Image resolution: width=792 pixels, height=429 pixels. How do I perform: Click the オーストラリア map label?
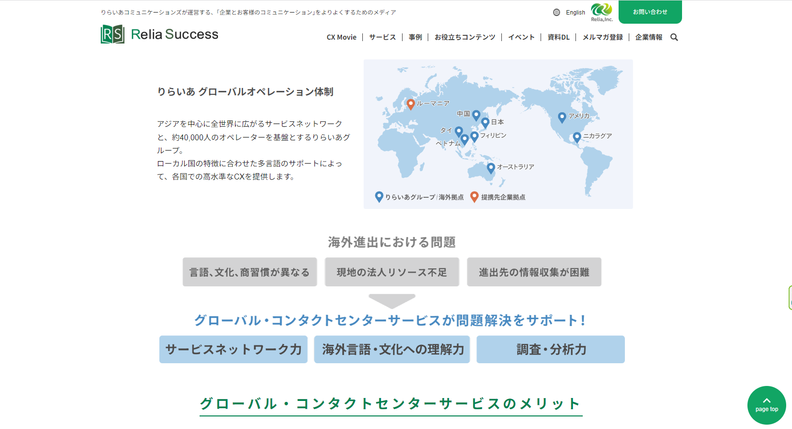pos(515,167)
